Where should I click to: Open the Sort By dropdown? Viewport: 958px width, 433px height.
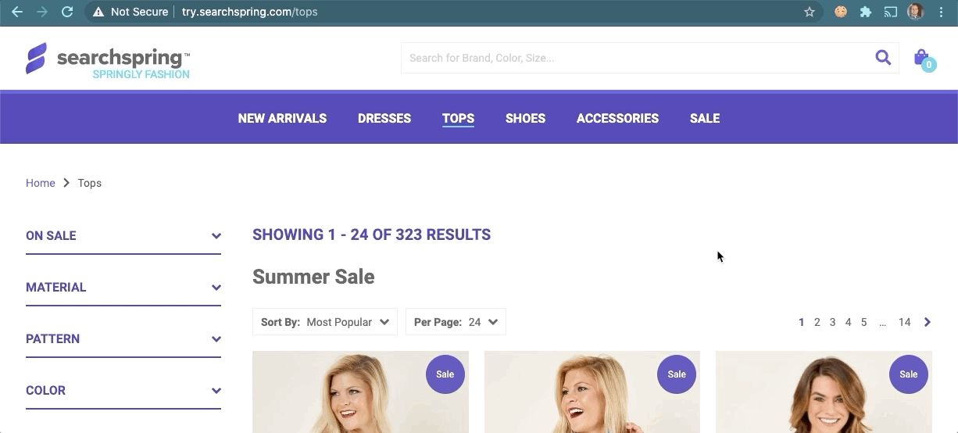click(325, 322)
